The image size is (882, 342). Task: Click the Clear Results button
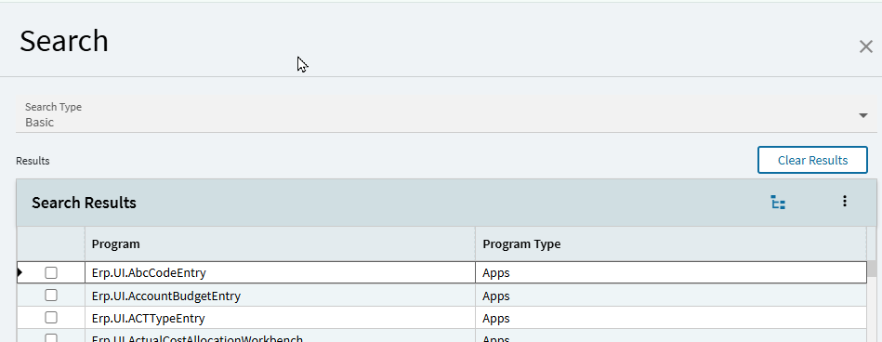[812, 160]
